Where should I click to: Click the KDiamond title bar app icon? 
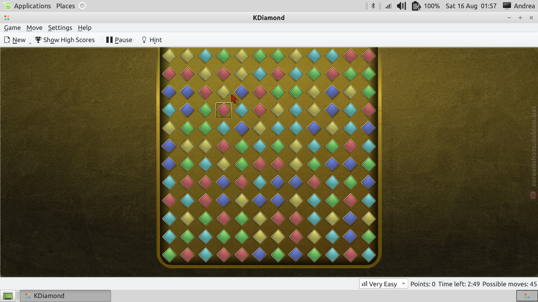pos(7,18)
